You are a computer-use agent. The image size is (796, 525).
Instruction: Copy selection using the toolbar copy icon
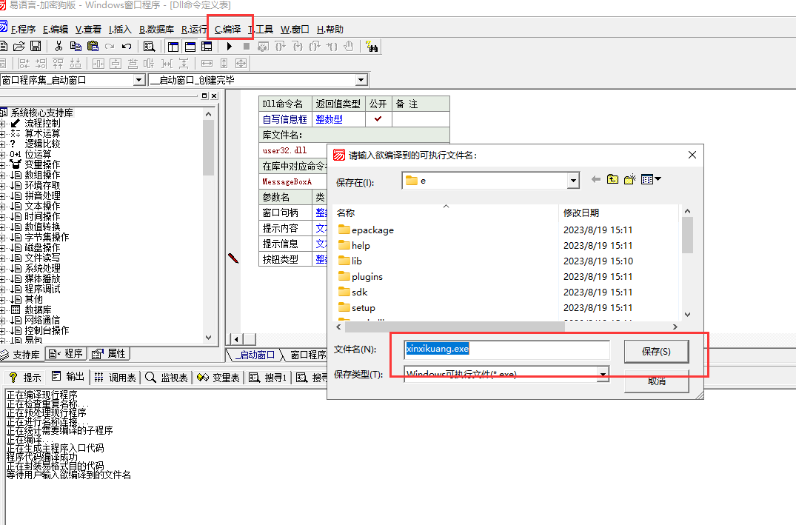76,47
